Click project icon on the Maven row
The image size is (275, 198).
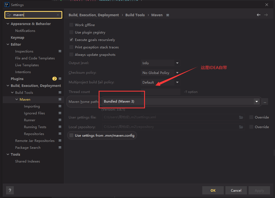pyautogui.click(x=60, y=99)
